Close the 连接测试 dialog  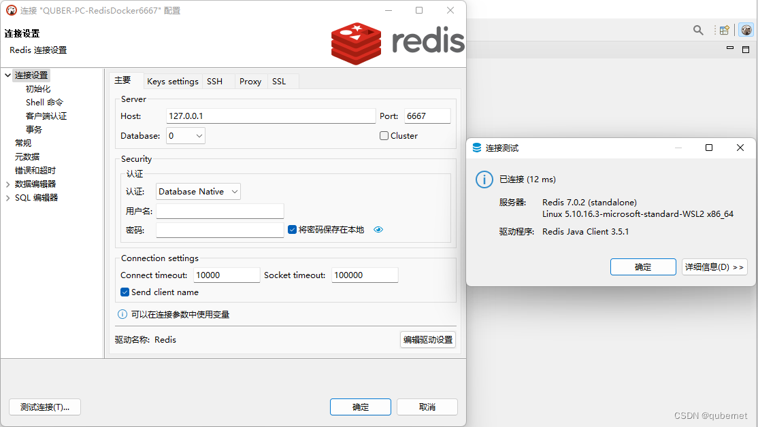740,148
